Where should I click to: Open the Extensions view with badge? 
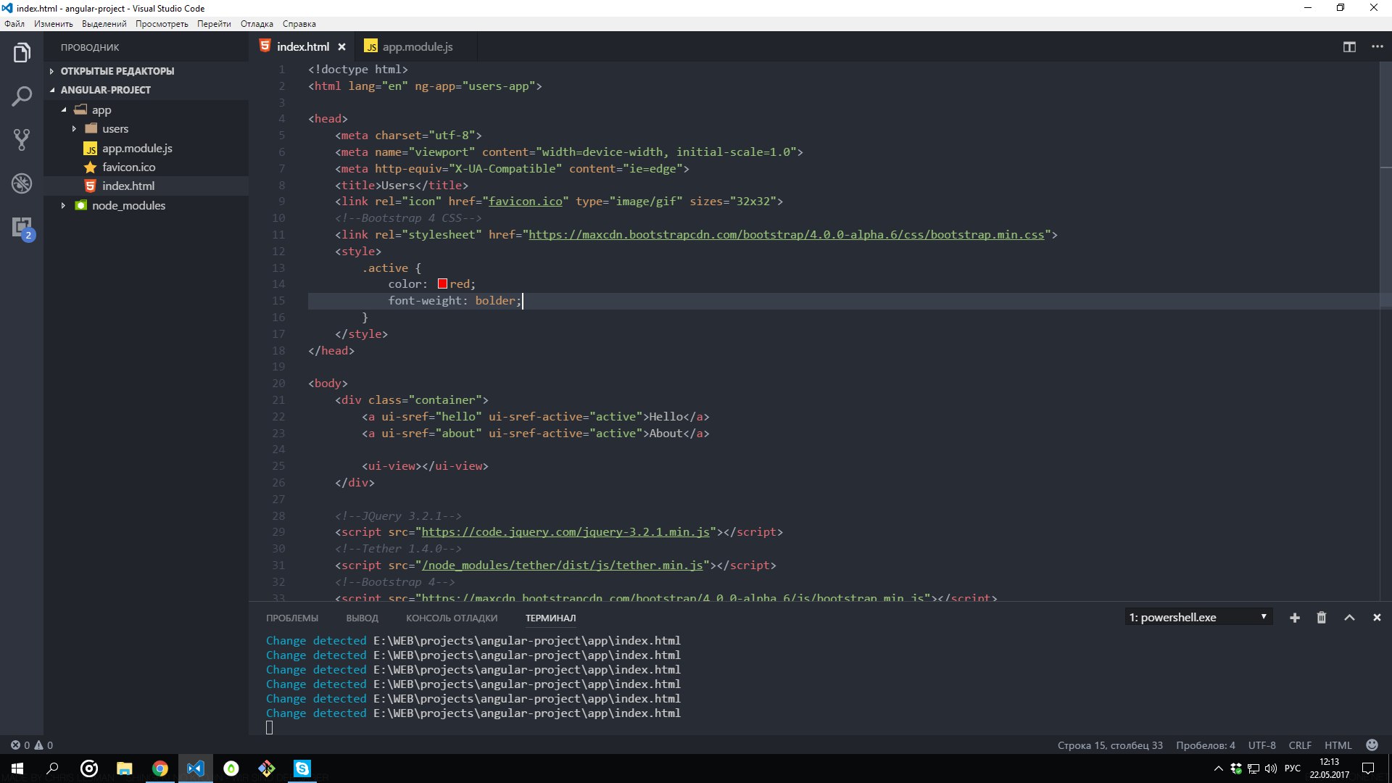tap(22, 228)
